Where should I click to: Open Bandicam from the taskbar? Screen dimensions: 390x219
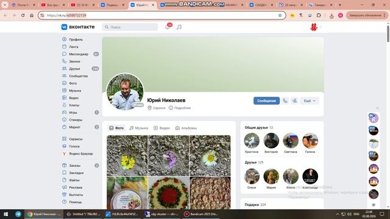201,214
